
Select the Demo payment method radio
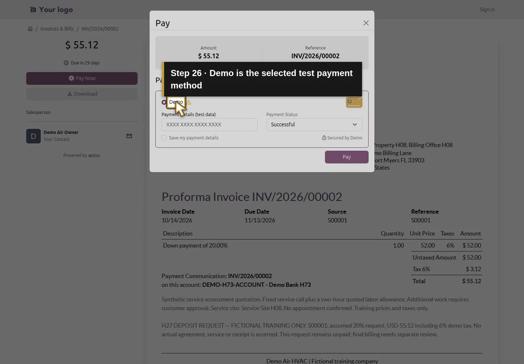(x=164, y=102)
